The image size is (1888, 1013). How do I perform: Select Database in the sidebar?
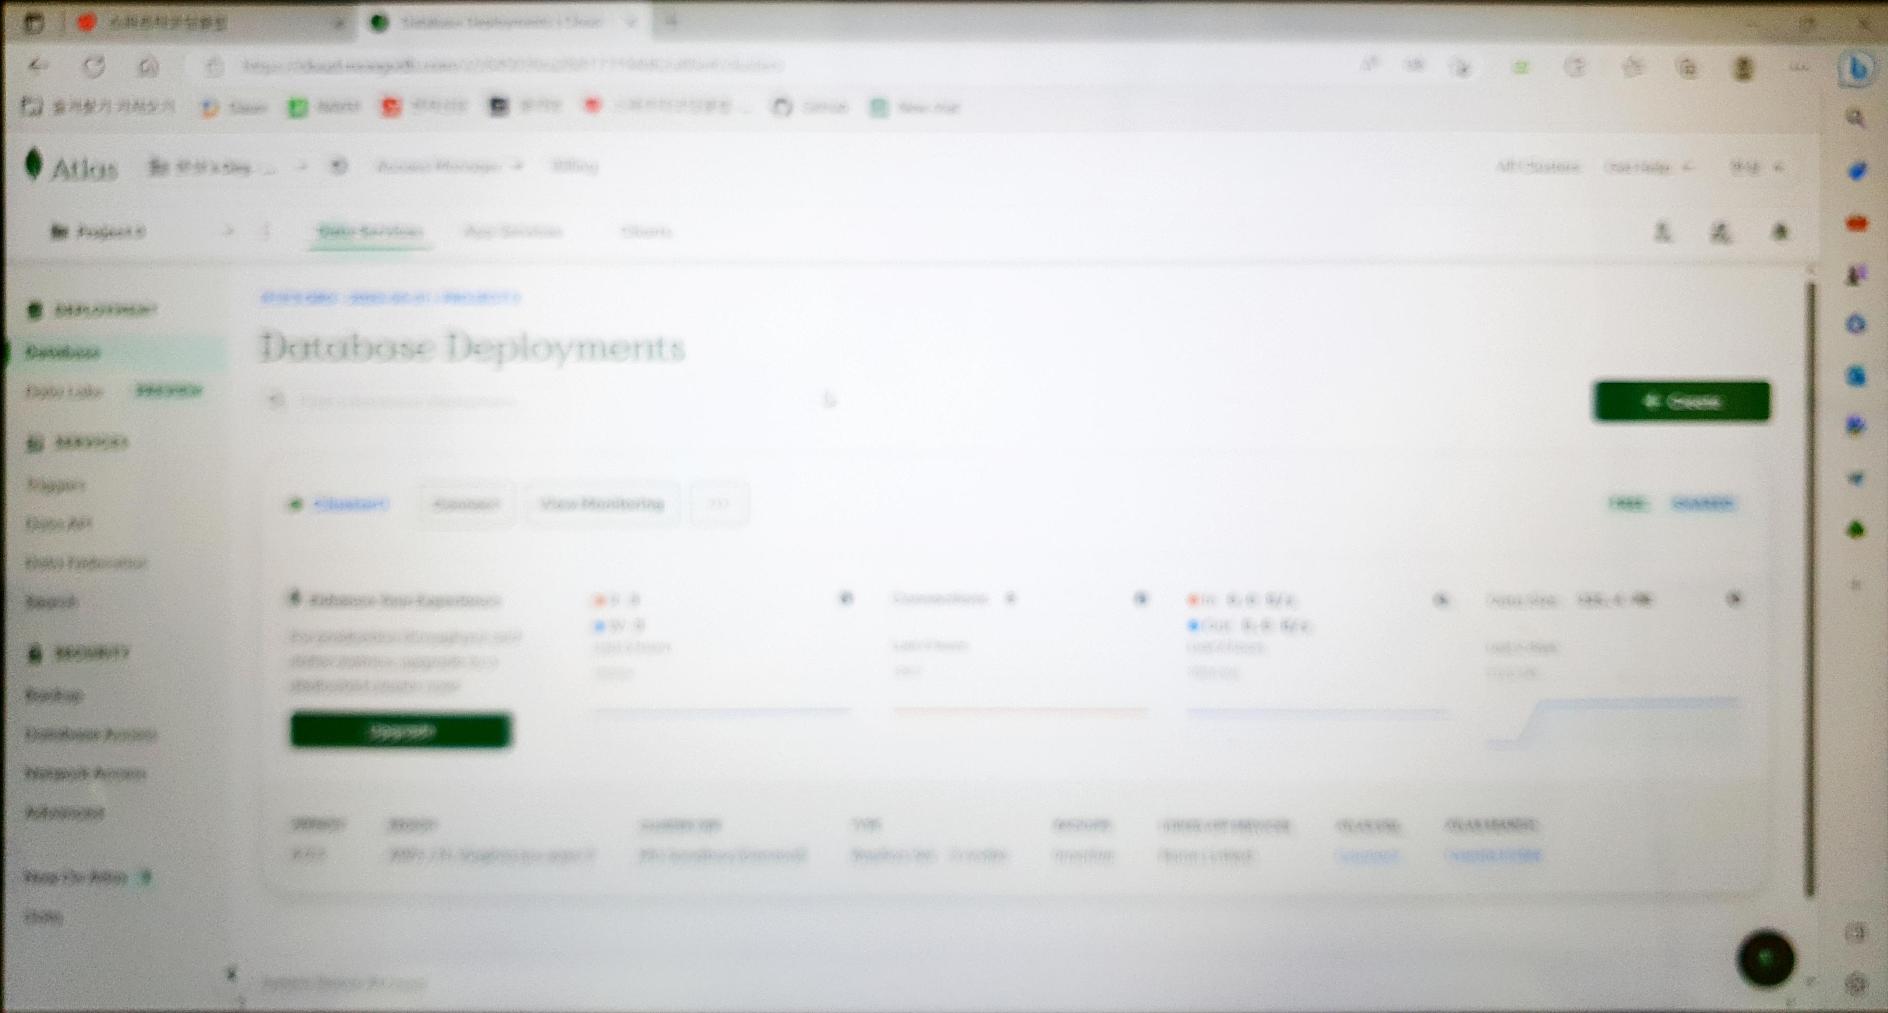[x=117, y=352]
